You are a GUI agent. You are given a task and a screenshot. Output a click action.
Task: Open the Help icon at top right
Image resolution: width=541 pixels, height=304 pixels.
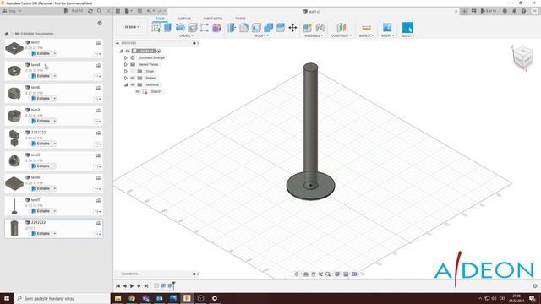(x=523, y=11)
